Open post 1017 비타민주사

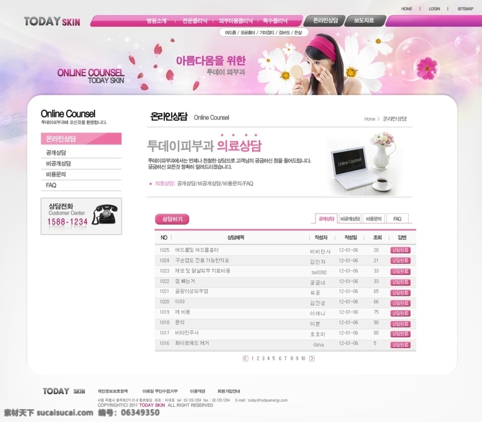[187, 333]
